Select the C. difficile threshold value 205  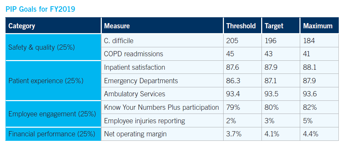(232, 41)
